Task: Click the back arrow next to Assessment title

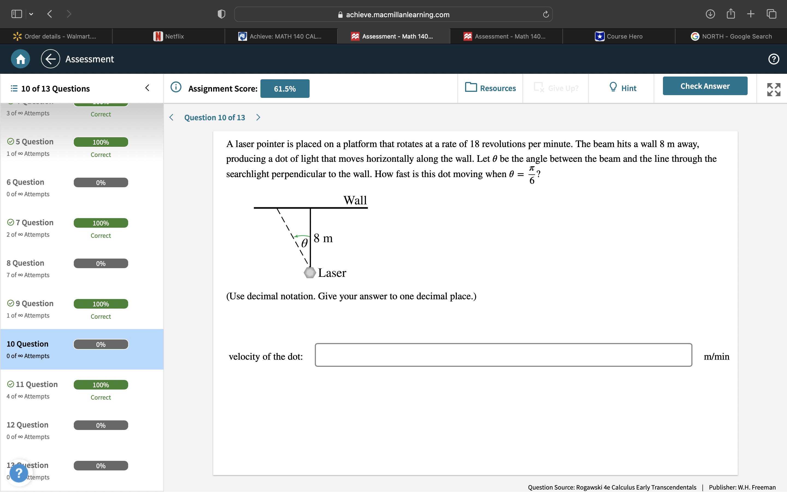Action: (x=50, y=59)
